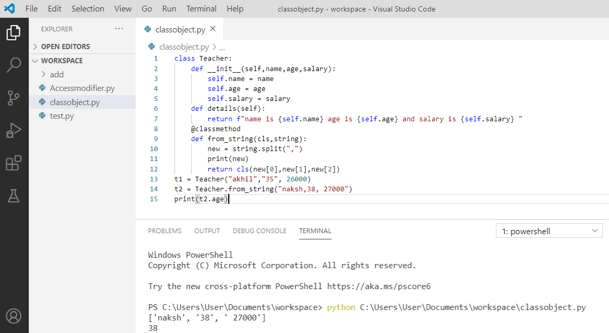Close the classobject.py editor tab

click(213, 29)
